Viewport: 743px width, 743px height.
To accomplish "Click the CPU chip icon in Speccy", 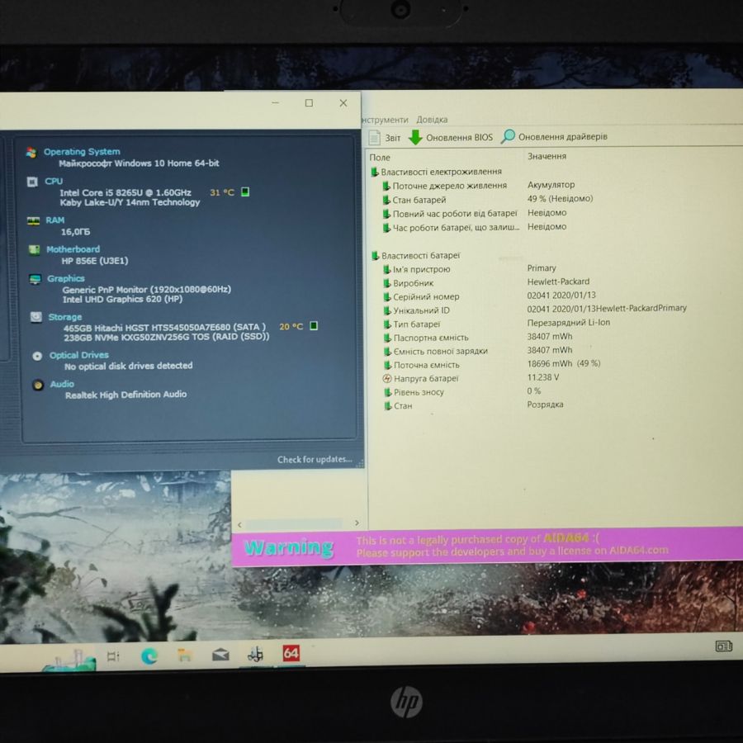I will (x=32, y=182).
